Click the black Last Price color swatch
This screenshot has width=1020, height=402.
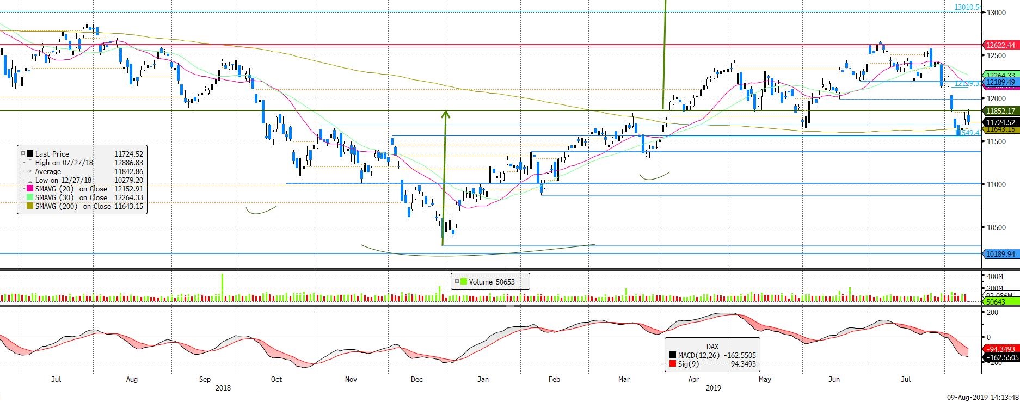(x=30, y=154)
